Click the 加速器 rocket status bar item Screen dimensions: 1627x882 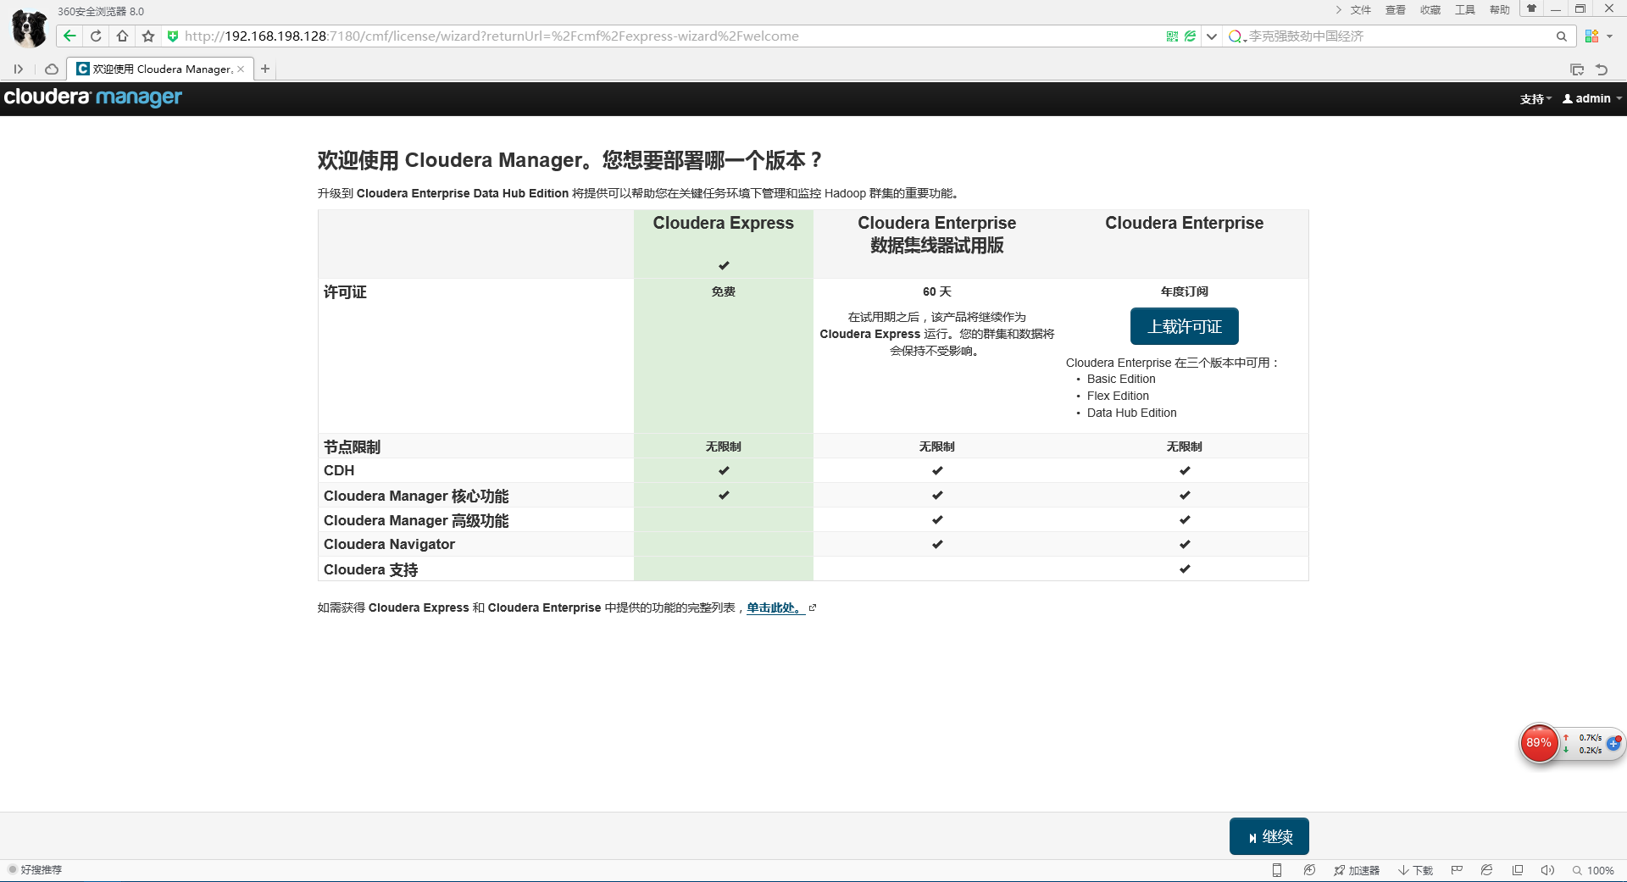[x=1356, y=870]
